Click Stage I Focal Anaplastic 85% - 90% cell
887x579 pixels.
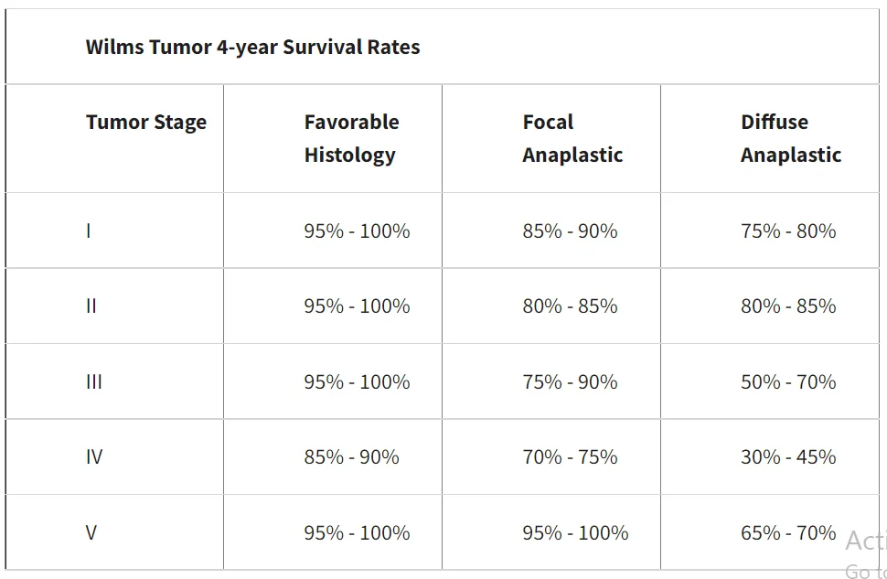570,231
